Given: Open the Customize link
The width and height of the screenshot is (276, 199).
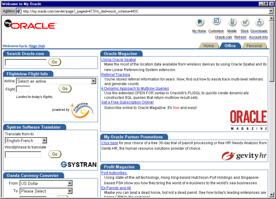Looking at the screenshot, I should point(216,31).
